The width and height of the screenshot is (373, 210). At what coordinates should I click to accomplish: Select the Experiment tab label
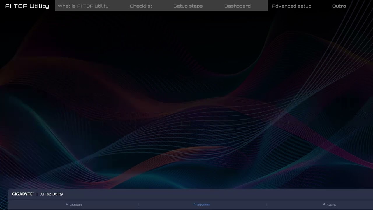[203, 205]
